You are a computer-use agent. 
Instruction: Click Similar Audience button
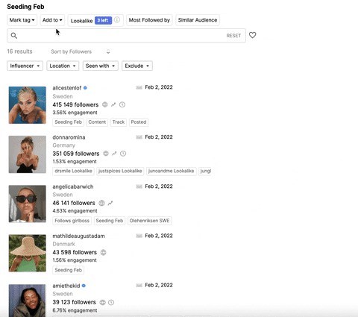click(x=198, y=20)
